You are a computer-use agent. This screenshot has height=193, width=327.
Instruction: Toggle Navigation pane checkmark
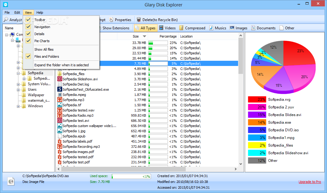(x=29, y=27)
